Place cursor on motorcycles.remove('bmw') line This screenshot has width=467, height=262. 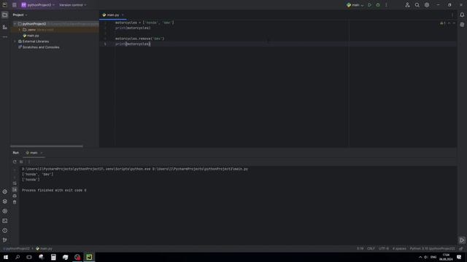point(139,39)
